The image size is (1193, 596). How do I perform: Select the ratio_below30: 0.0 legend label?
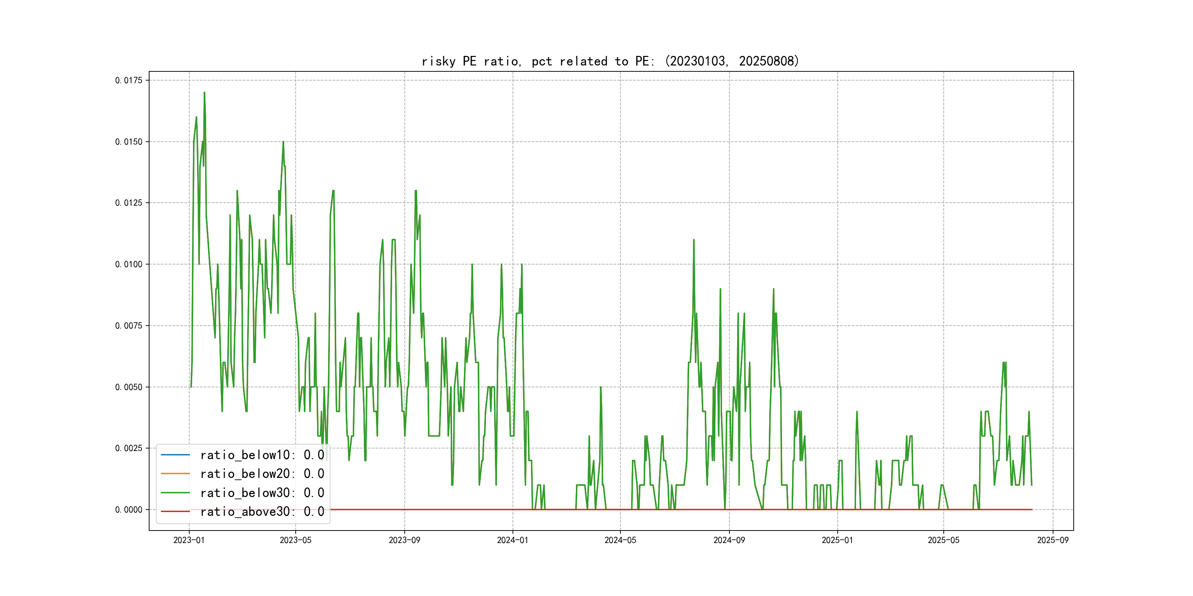(x=262, y=493)
